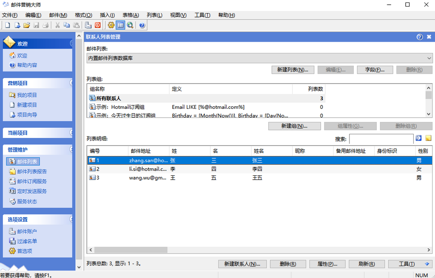
Task: Click the 字段(F)... button
Action: 375,70
